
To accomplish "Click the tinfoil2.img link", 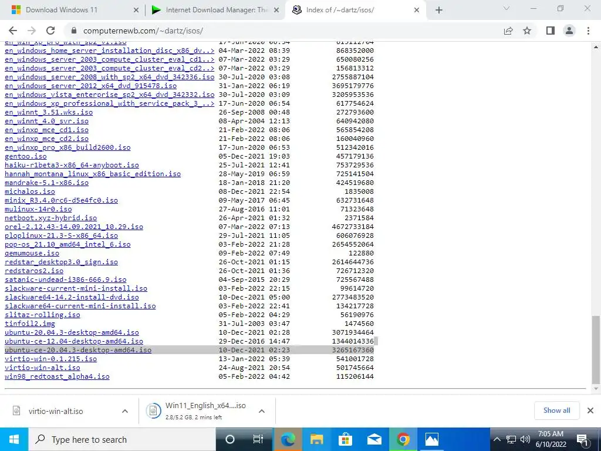I will click(x=30, y=324).
